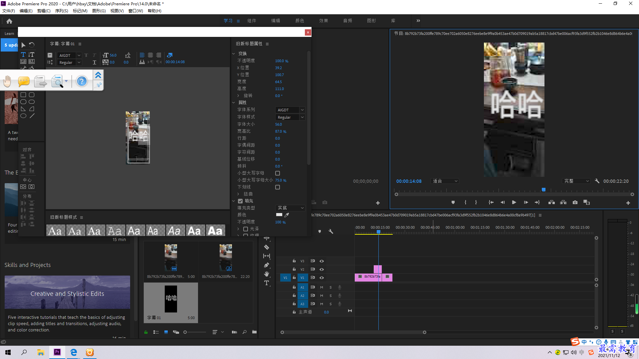Screen dimensions: 639x359
Task: Enable the sheen checkbox under fill
Action: pyautogui.click(x=246, y=229)
